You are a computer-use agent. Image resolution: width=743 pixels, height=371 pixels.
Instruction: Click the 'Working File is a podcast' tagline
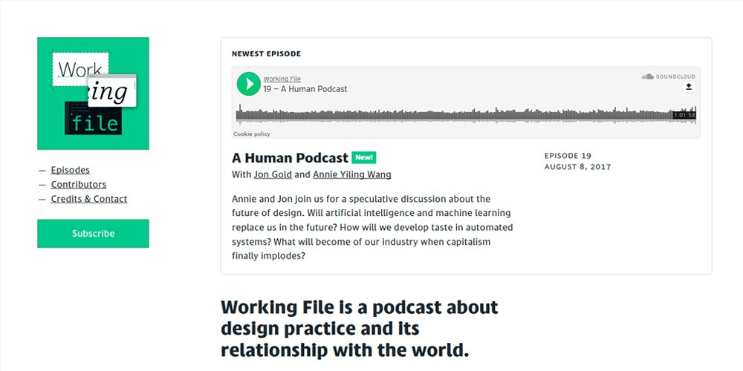pyautogui.click(x=359, y=329)
